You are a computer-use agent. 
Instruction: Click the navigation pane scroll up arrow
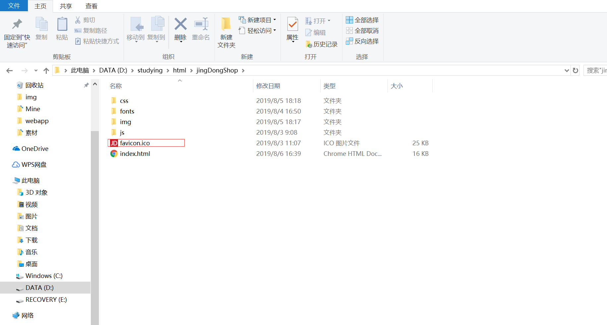(95, 84)
